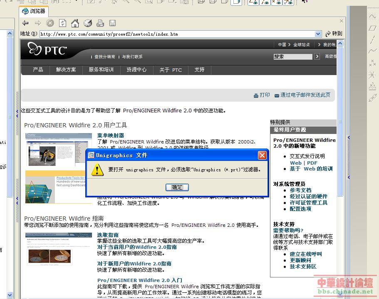Confirm the dialog with the 确定 button

(177, 187)
